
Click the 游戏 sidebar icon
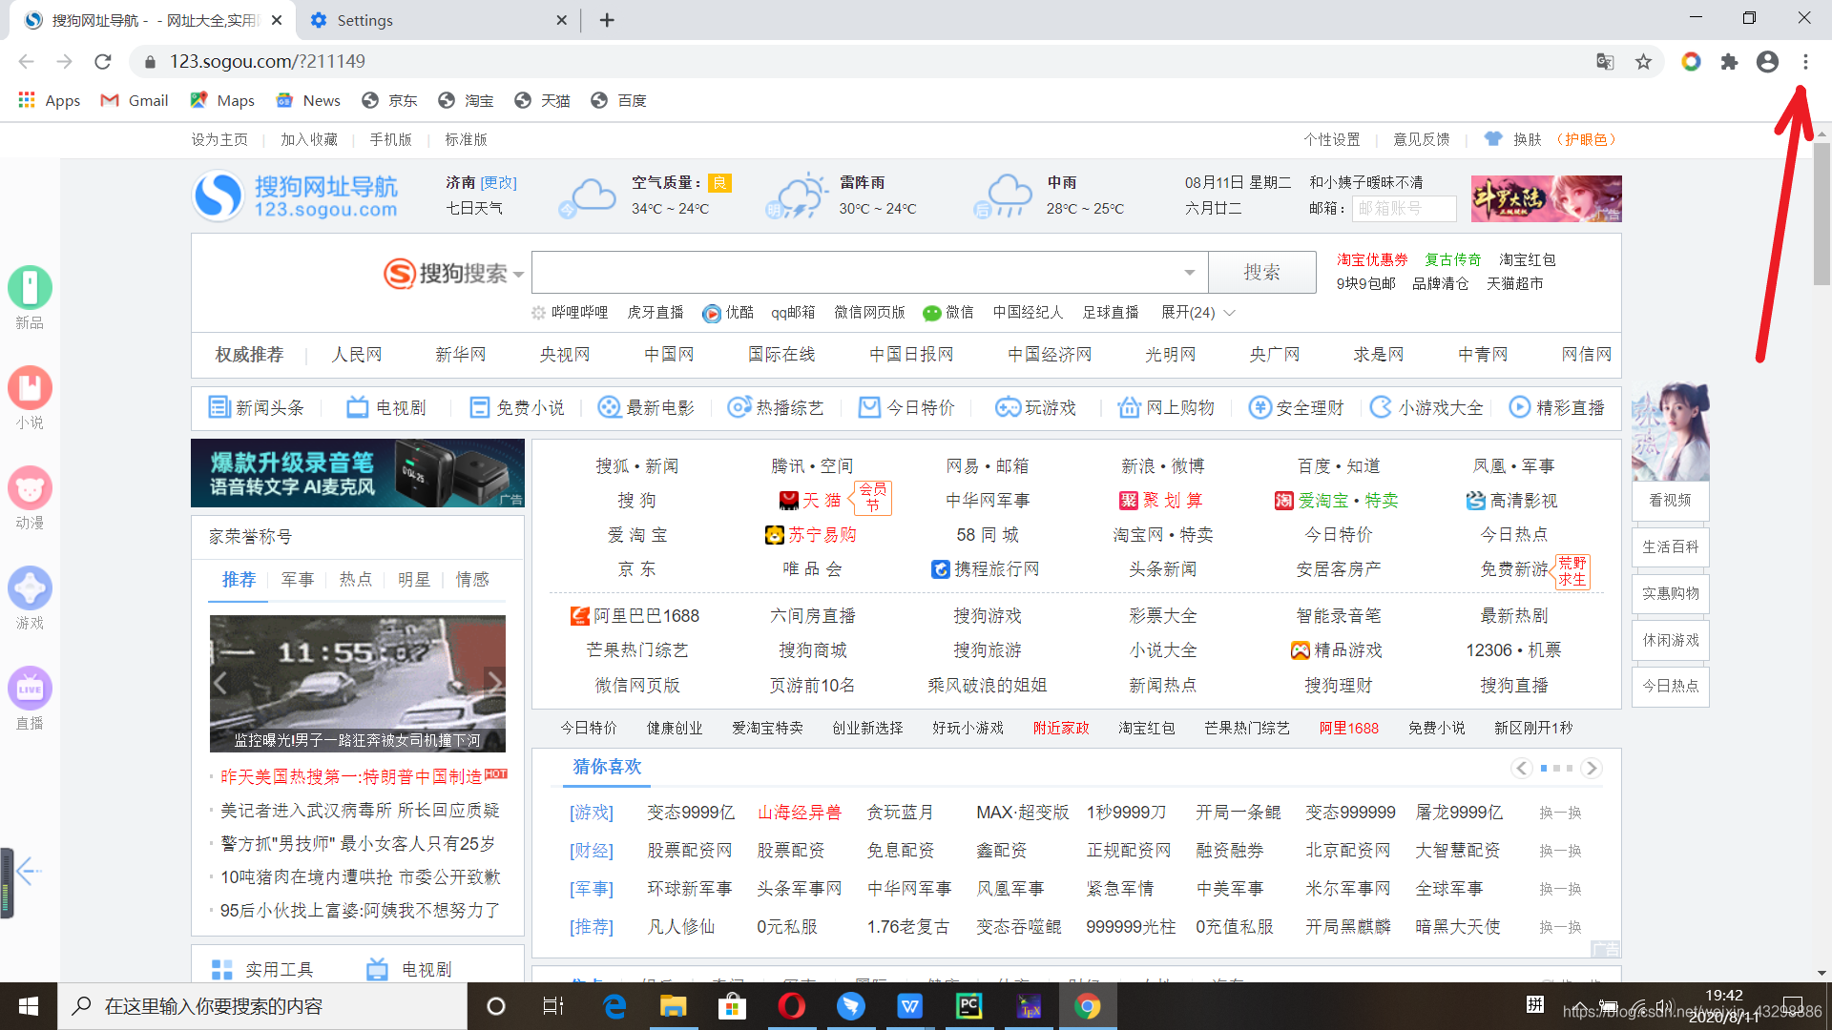30,587
